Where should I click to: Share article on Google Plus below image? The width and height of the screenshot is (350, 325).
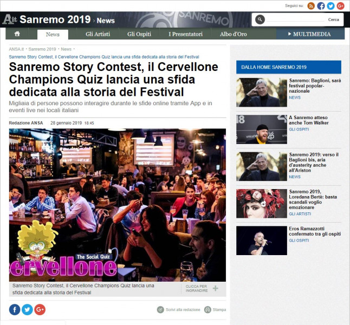tap(40, 310)
